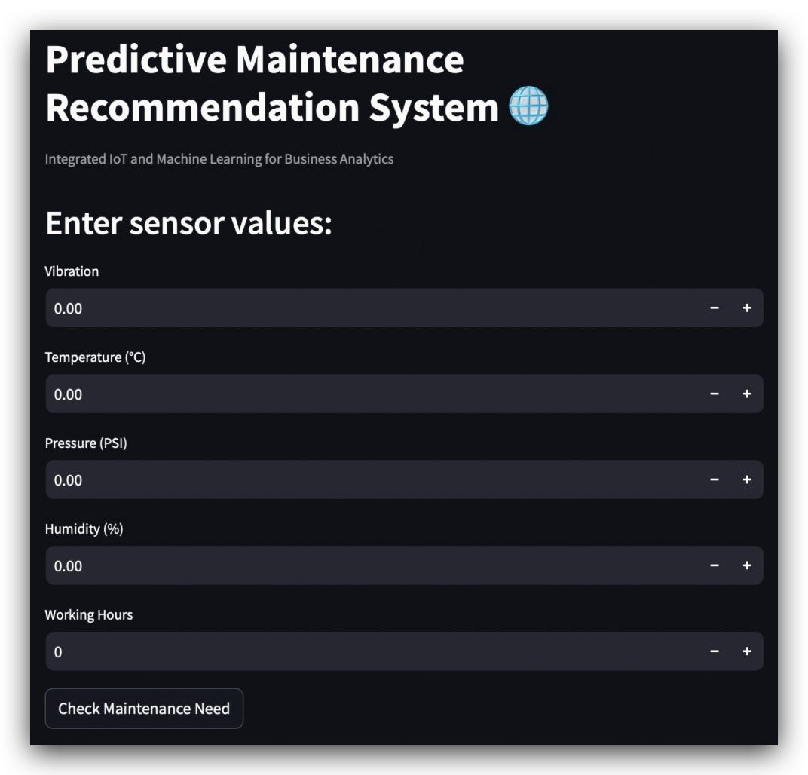
Task: Reduce Humidity with minus
Action: point(715,565)
